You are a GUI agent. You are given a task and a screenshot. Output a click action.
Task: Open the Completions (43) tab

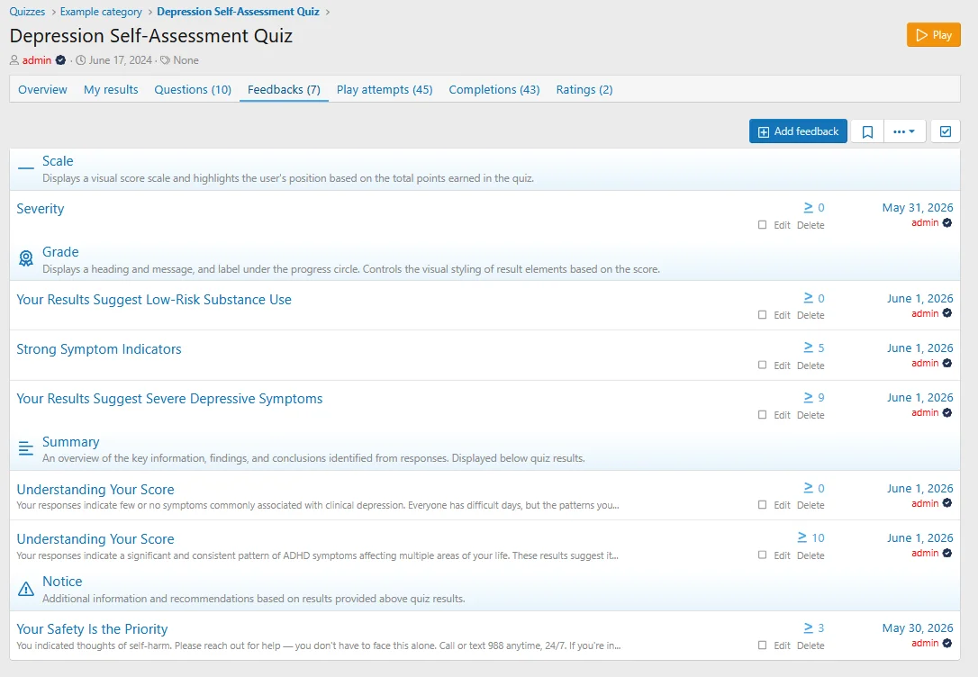(x=494, y=90)
